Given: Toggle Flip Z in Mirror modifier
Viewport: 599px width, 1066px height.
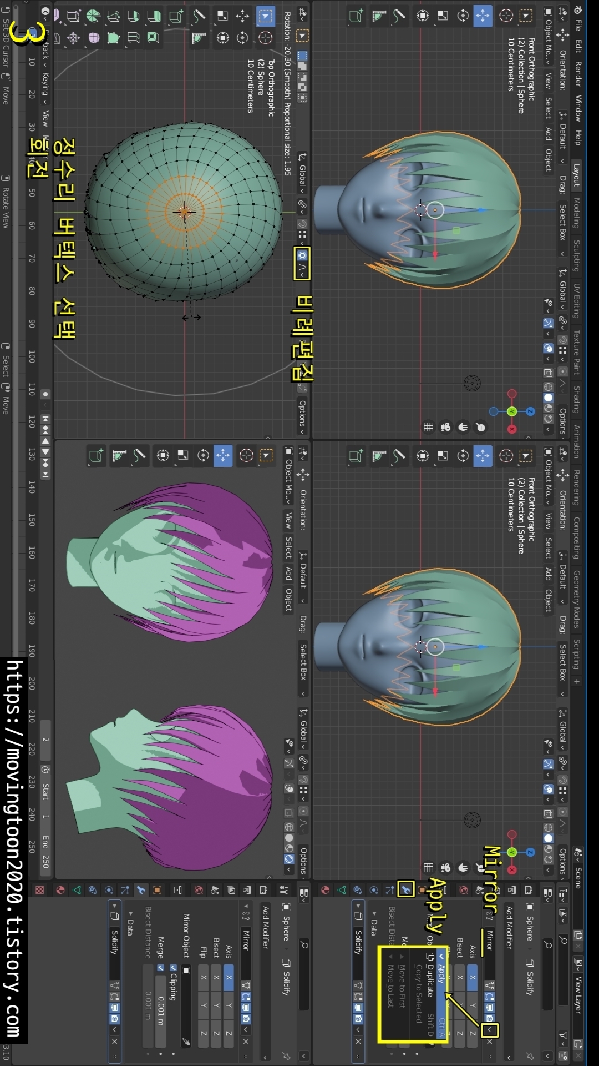Looking at the screenshot, I should (204, 1033).
